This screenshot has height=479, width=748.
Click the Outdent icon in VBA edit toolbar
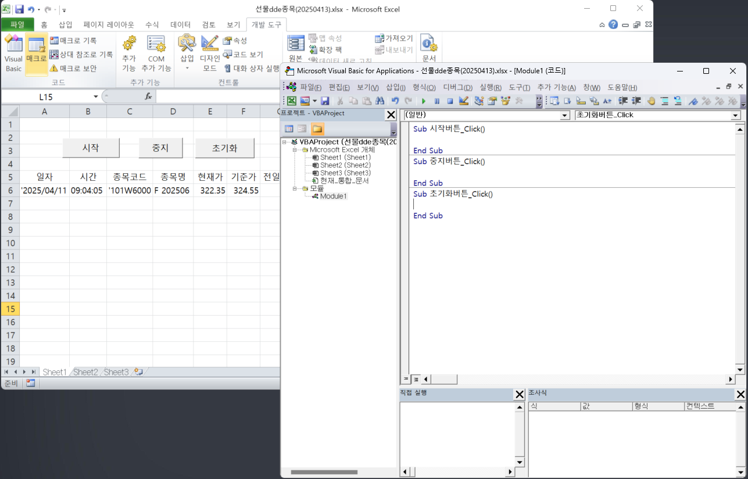[x=636, y=101]
